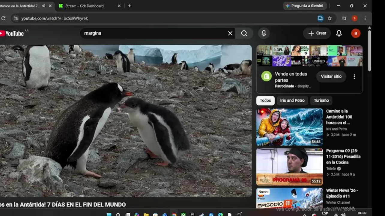Click the magnifying glass search button

(x=244, y=33)
